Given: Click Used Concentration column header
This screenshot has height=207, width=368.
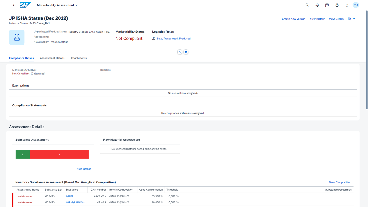Looking at the screenshot, I should pyautogui.click(x=151, y=190).
